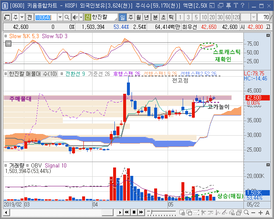
Task: Toggle the OBV indicator checkbox
Action: click(x=27, y=165)
